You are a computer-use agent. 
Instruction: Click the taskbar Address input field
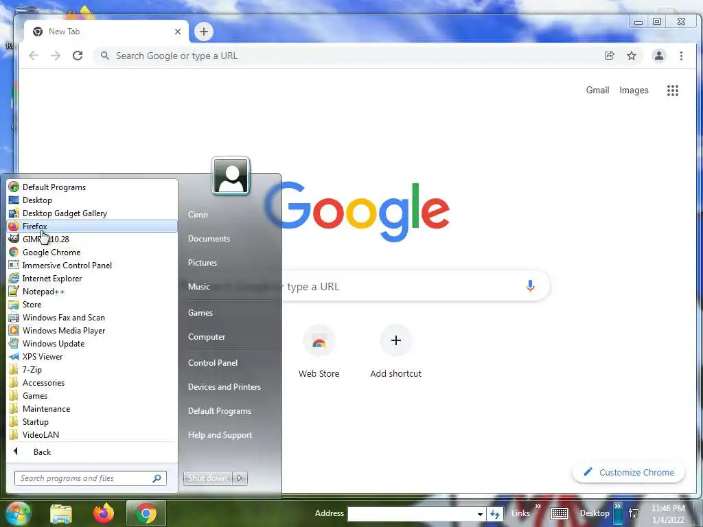[411, 514]
